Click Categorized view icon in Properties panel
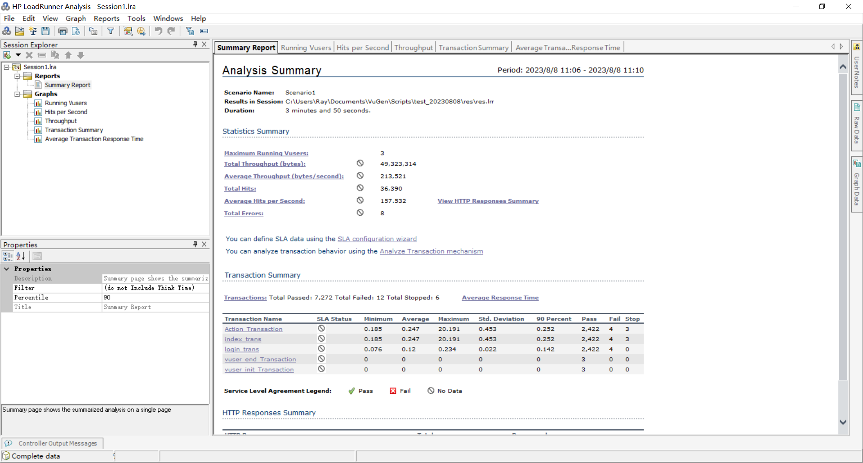The image size is (863, 463). (x=8, y=256)
